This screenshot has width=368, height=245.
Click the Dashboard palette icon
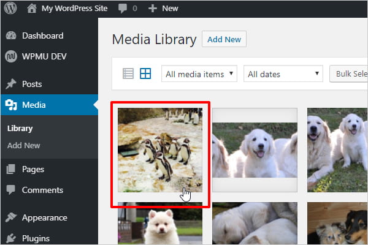(x=11, y=36)
